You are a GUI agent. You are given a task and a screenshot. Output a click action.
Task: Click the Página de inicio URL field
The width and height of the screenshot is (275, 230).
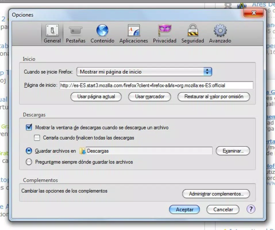coord(156,85)
